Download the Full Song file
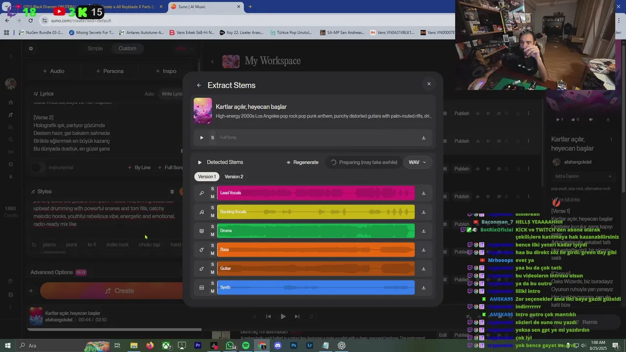 (x=424, y=137)
